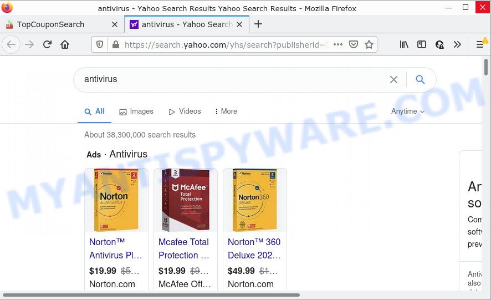This screenshot has height=300, width=491.
Task: Clear the search query
Action: pos(393,80)
